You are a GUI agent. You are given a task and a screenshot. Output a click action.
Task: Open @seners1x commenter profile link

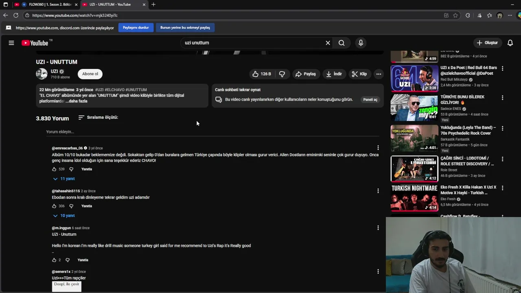click(x=61, y=271)
